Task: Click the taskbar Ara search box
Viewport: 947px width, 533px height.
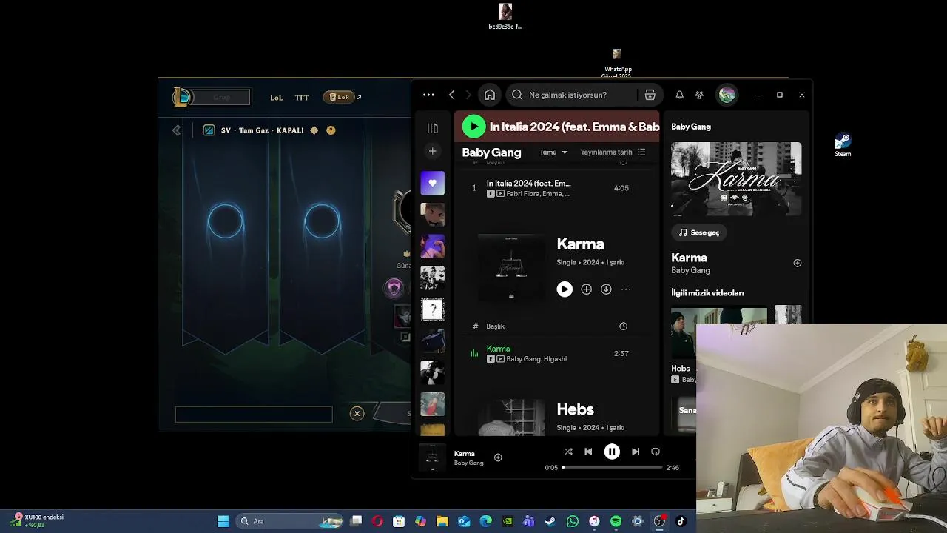Action: (x=290, y=521)
